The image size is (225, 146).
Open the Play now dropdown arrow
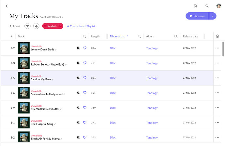(213, 16)
